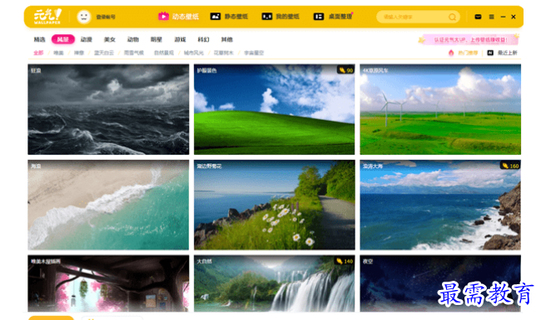The height and width of the screenshot is (320, 541).
Task: Open the wooden house illustration wallpaper
Action: [108, 283]
